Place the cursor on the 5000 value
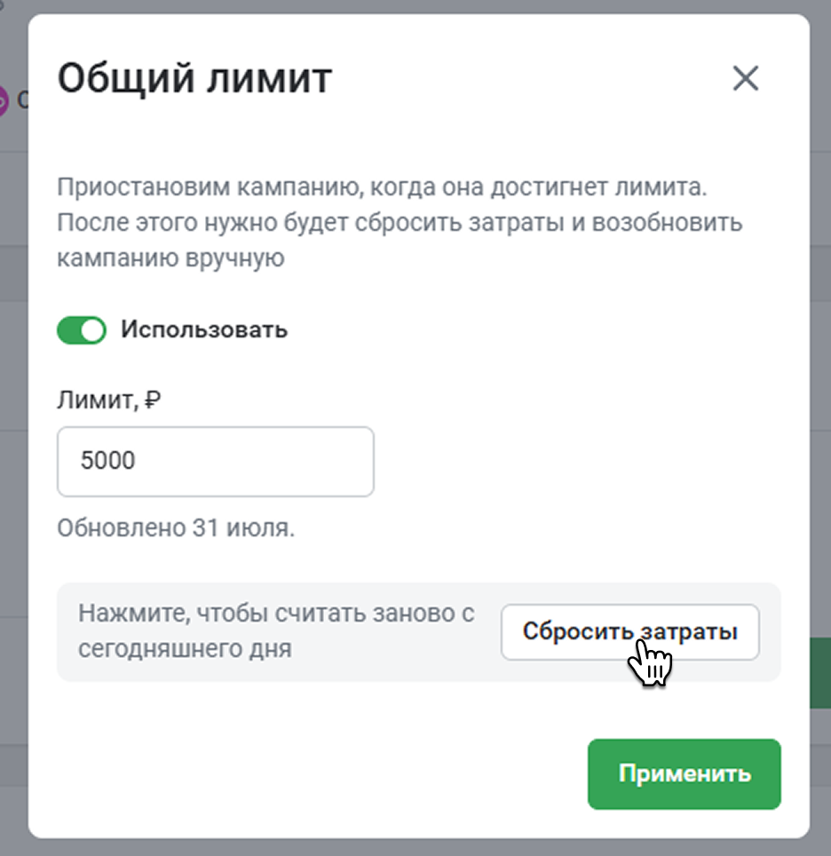 click(x=107, y=460)
